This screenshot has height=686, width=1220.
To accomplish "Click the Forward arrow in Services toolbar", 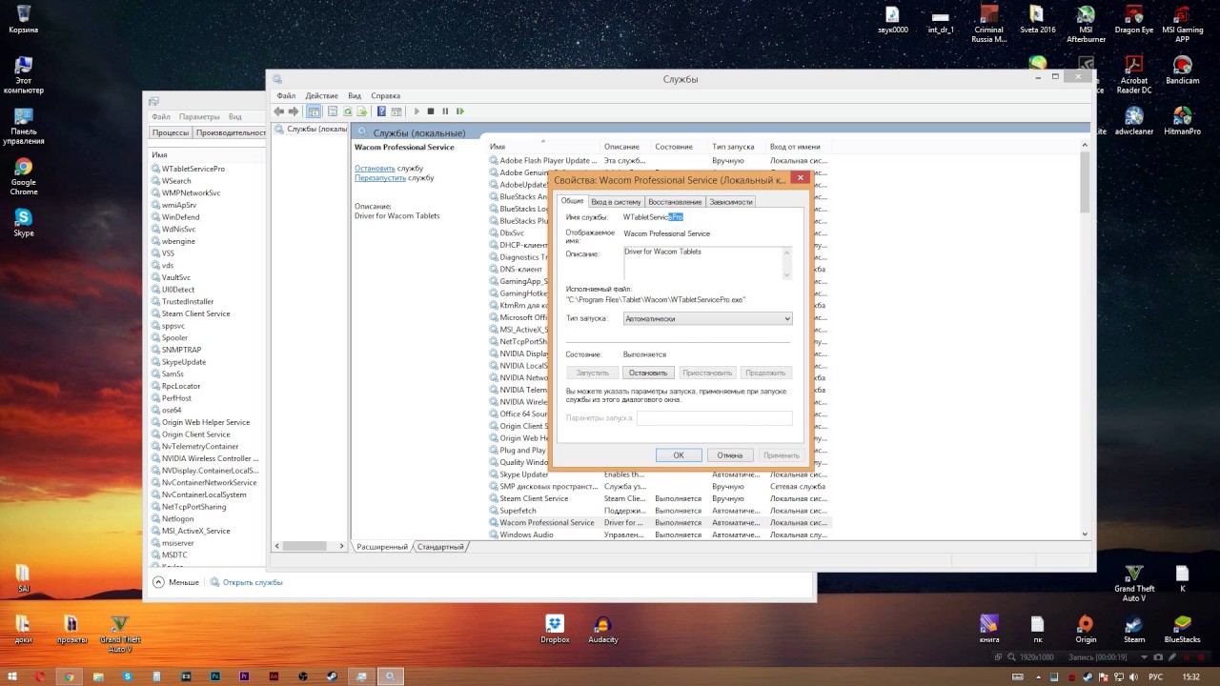I will (294, 111).
